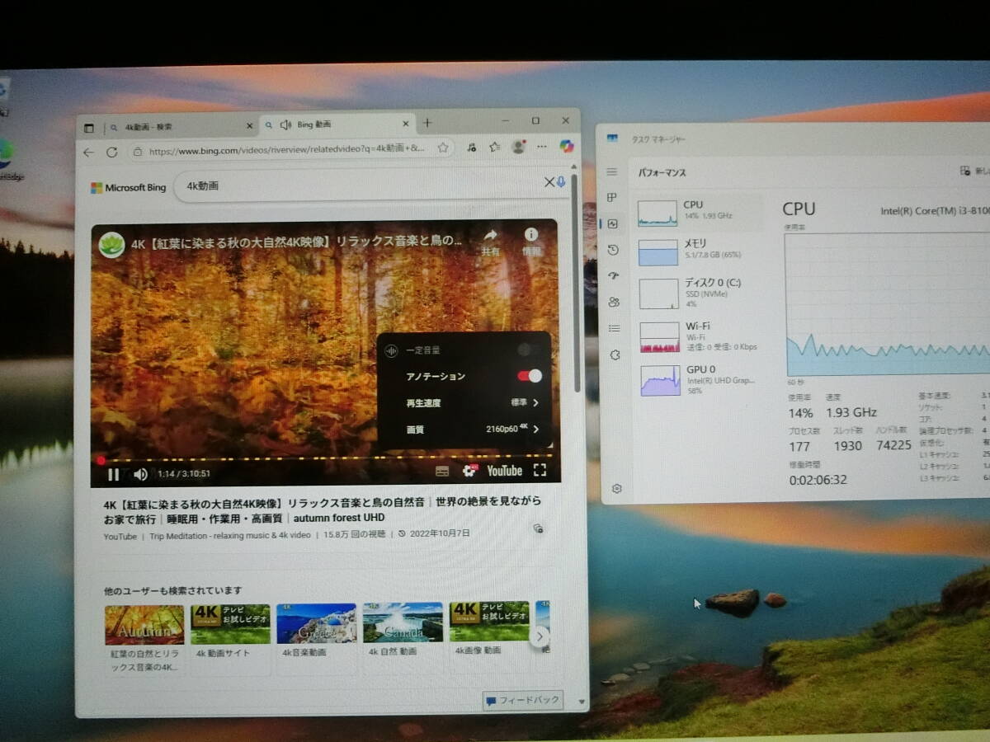This screenshot has height=742, width=990.
Task: Show more related search suggestions arrow
Action: pyautogui.click(x=540, y=636)
